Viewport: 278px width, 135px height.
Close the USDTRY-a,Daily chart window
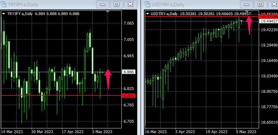(273, 4)
